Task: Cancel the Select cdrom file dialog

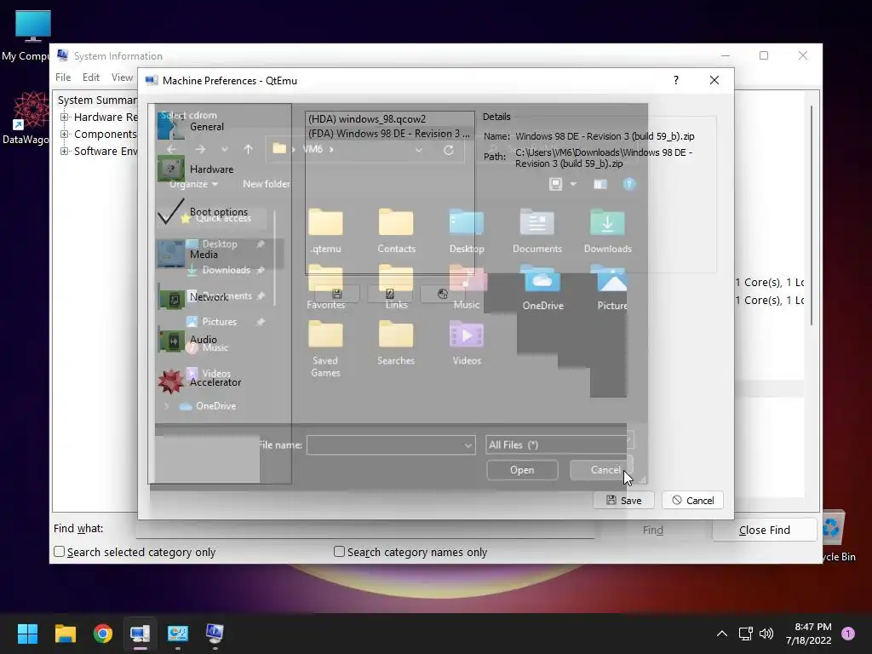Action: [602, 470]
